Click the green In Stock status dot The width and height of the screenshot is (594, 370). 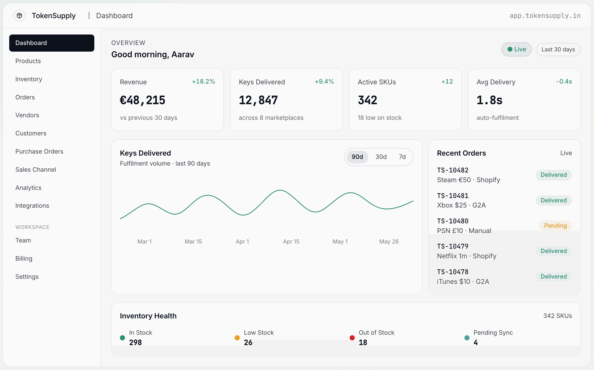coord(122,338)
